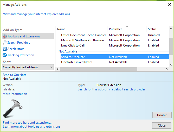
Task: Sort the list by Status column
Action: coord(157,29)
